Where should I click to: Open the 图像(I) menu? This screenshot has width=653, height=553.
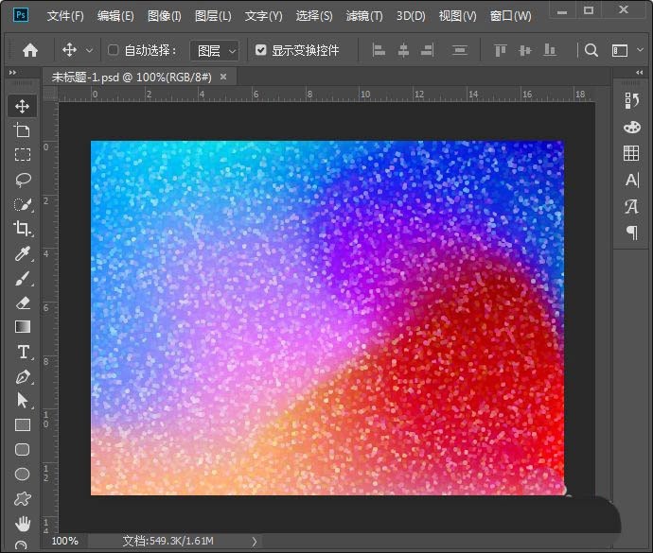tap(164, 16)
